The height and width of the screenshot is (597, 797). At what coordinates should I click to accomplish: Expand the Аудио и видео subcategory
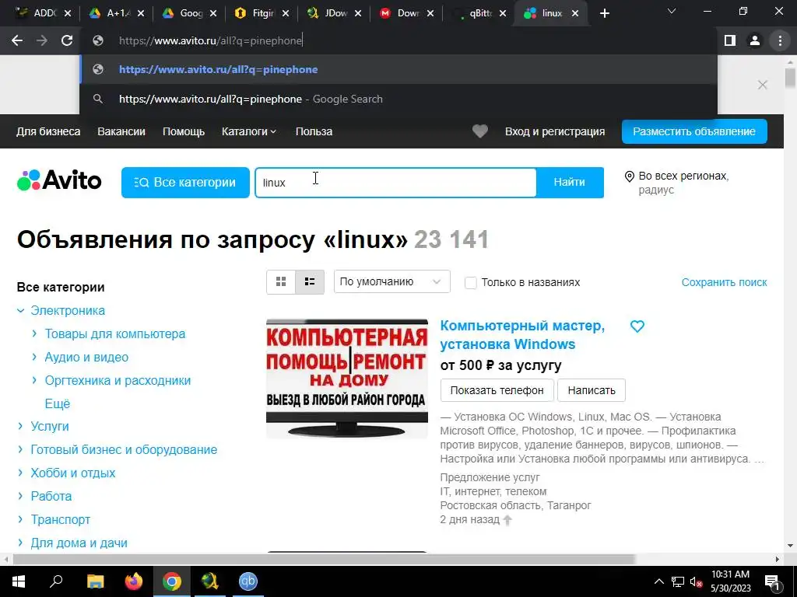click(x=34, y=357)
